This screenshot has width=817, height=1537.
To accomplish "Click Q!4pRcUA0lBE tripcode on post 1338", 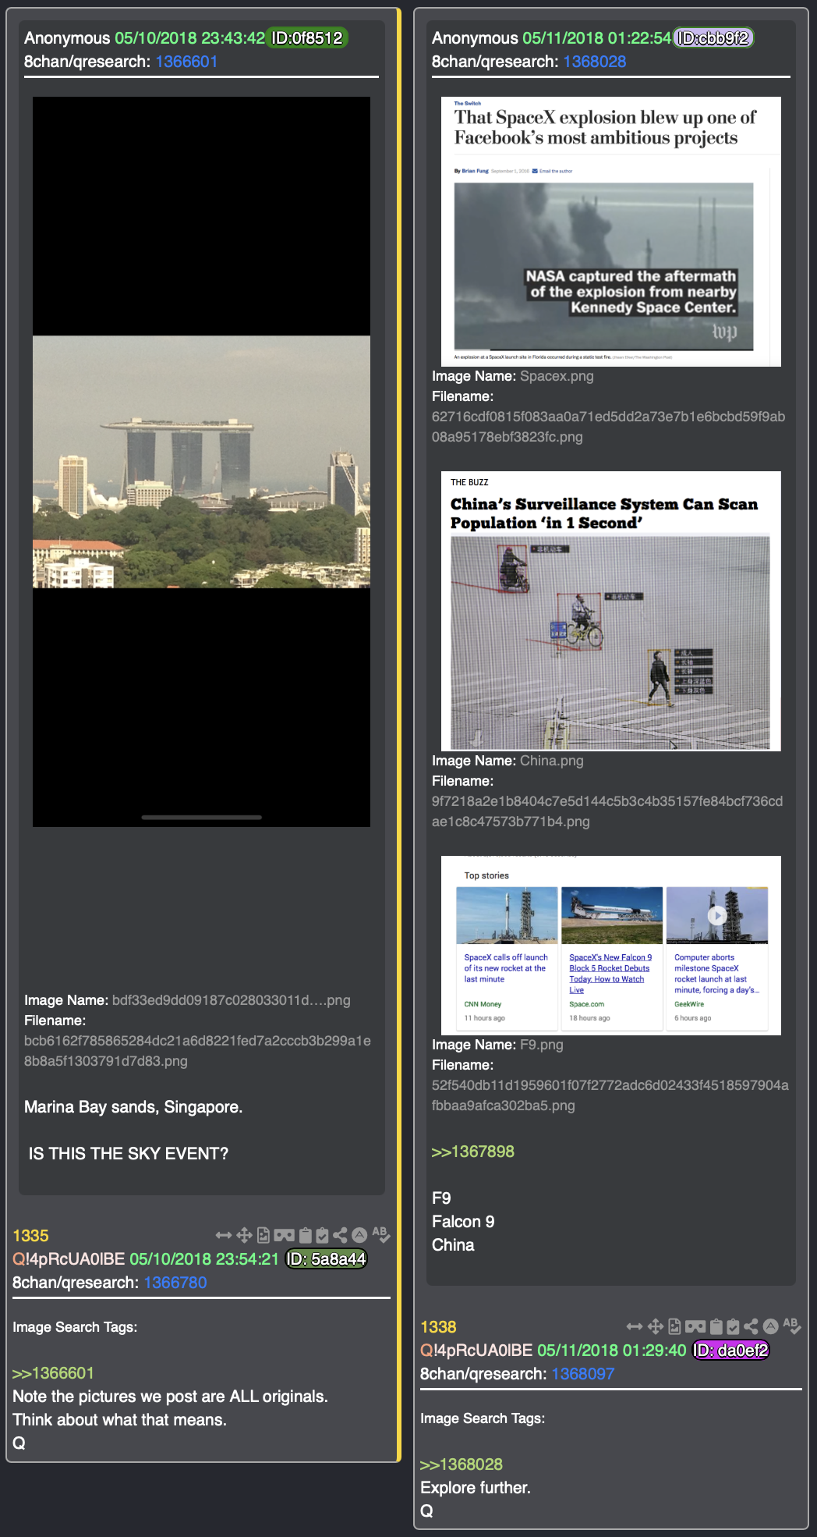I will [476, 1351].
